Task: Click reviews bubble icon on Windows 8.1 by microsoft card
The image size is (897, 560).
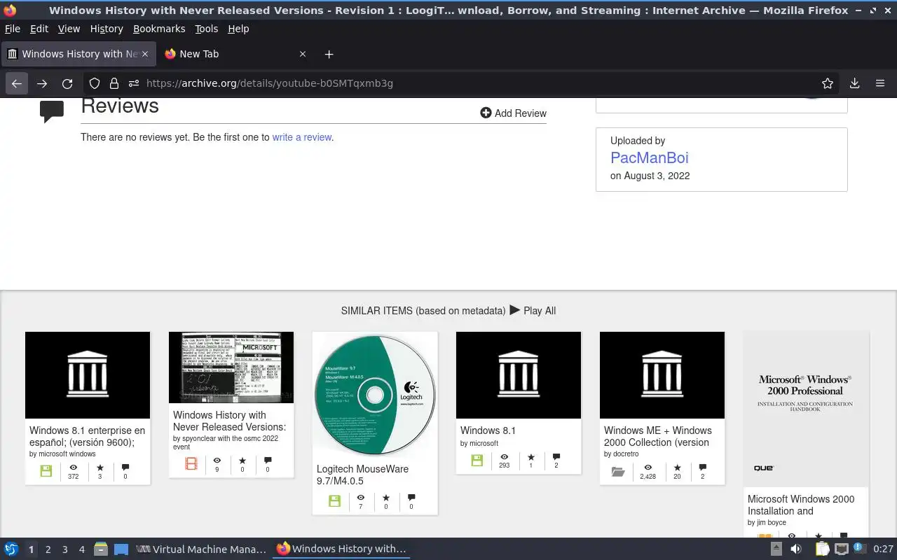Action: pyautogui.click(x=556, y=456)
